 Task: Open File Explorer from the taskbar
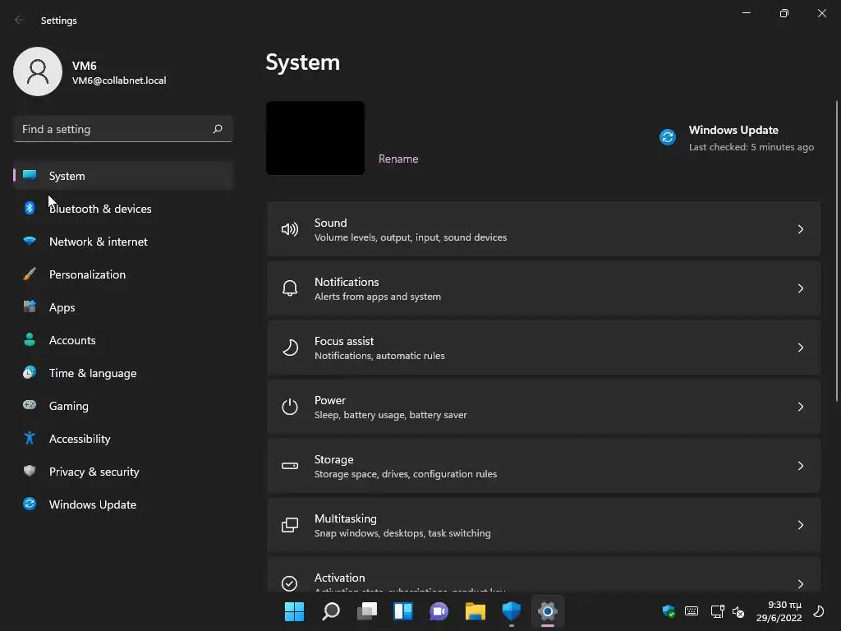[x=476, y=611]
